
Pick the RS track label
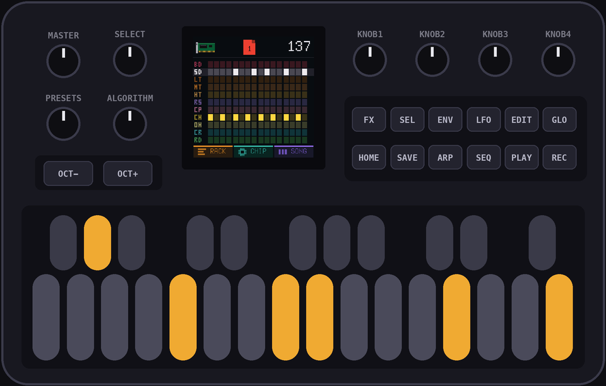[x=198, y=102]
